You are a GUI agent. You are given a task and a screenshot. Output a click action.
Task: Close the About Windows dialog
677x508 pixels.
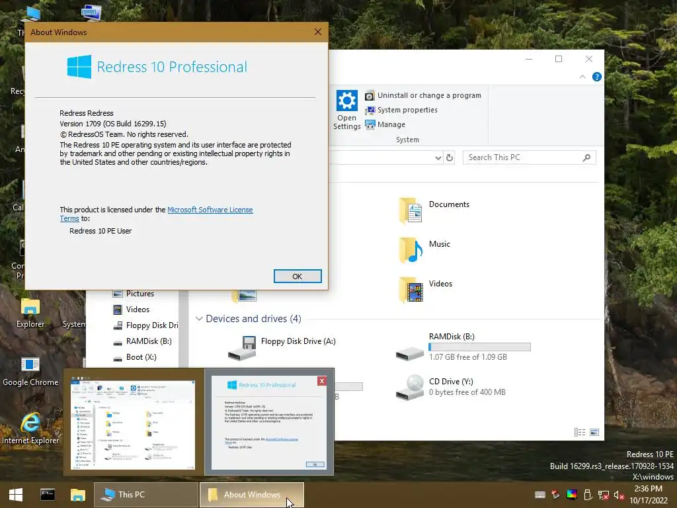point(318,32)
